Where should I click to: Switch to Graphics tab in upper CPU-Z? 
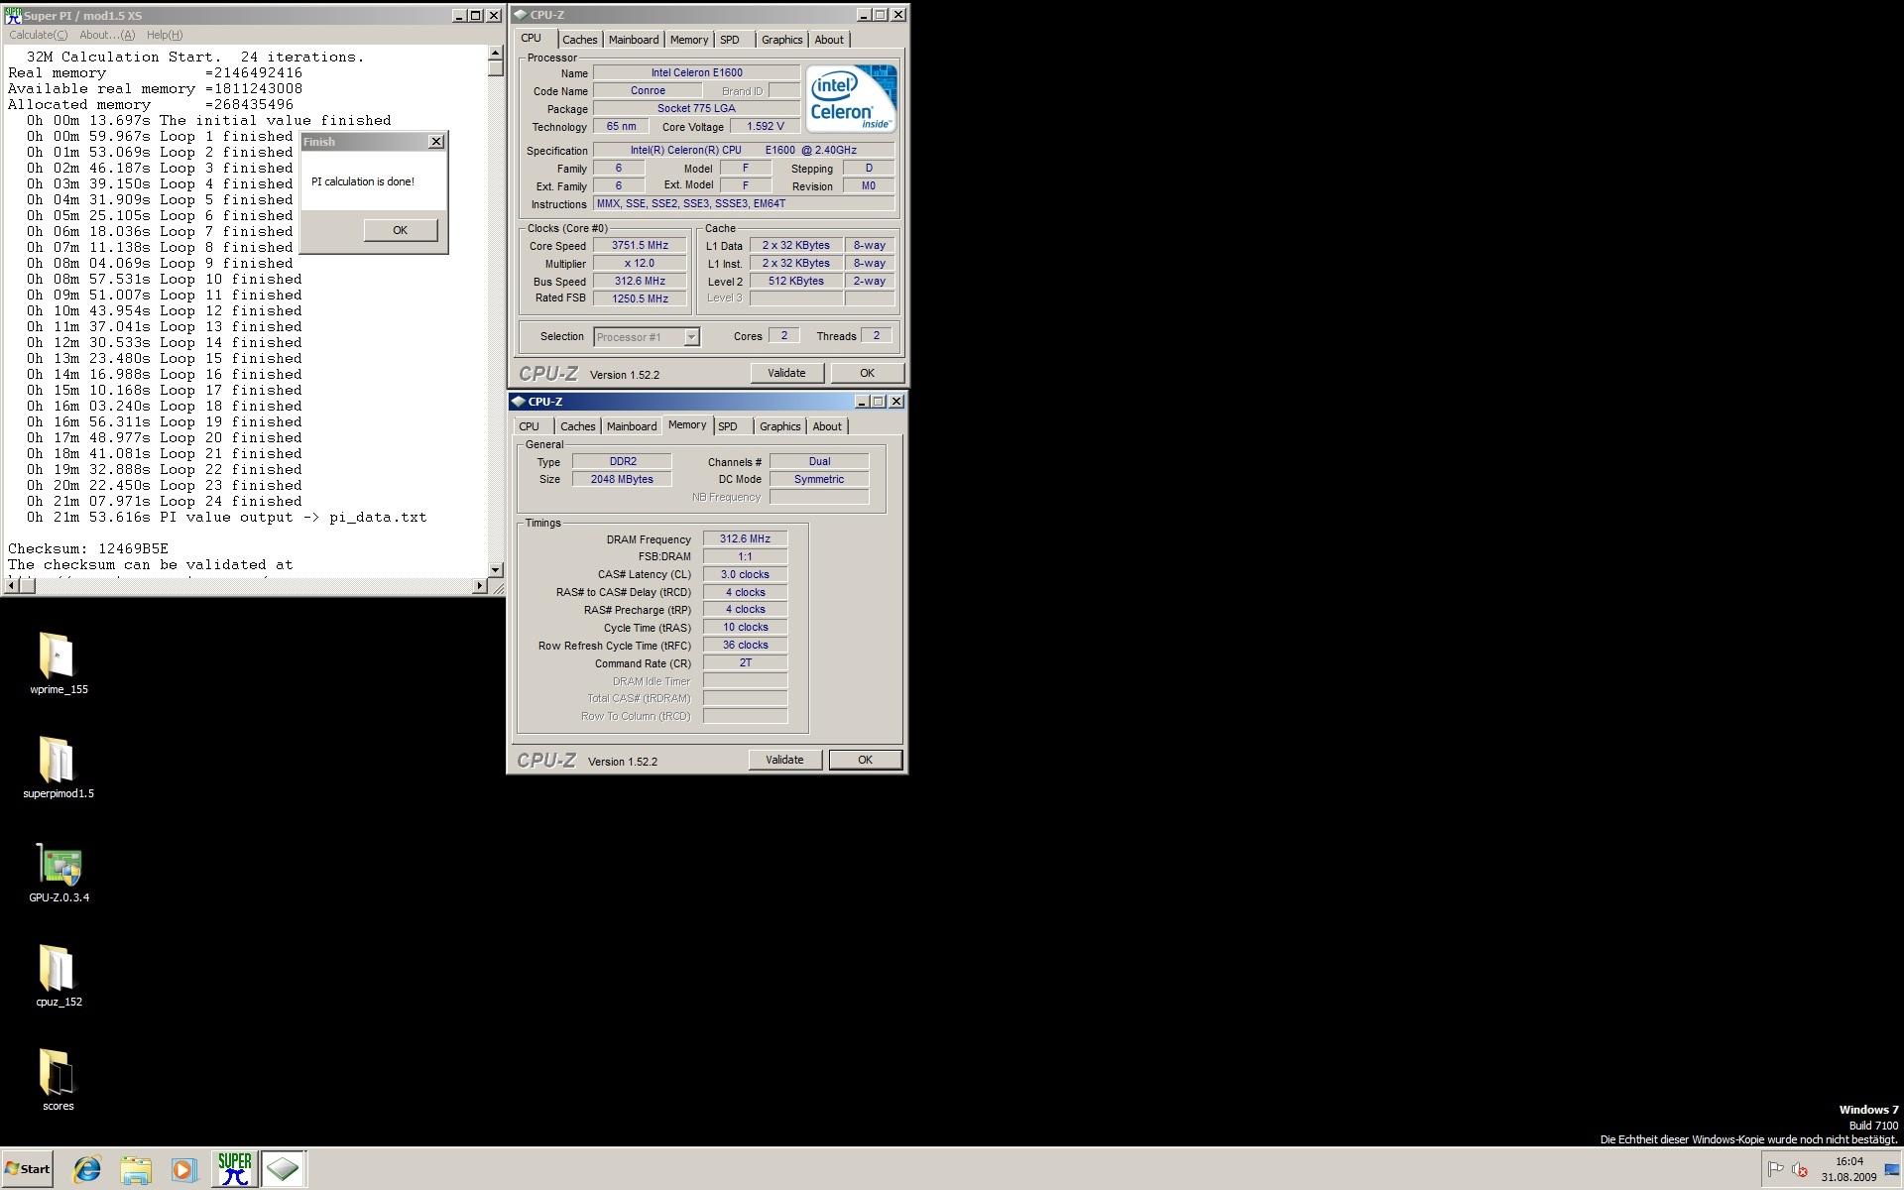tap(782, 40)
